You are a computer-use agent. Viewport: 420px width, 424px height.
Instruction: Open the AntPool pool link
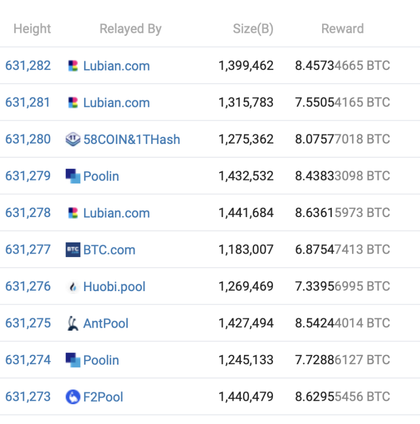pyautogui.click(x=106, y=324)
